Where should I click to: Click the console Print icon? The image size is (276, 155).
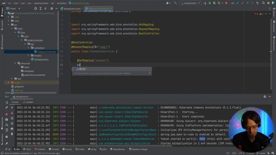click(x=12, y=129)
